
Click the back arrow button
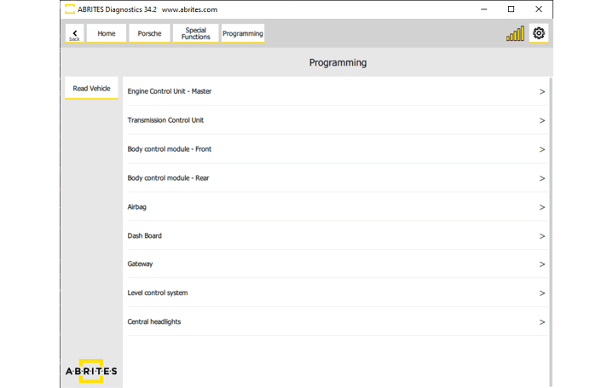[x=75, y=33]
